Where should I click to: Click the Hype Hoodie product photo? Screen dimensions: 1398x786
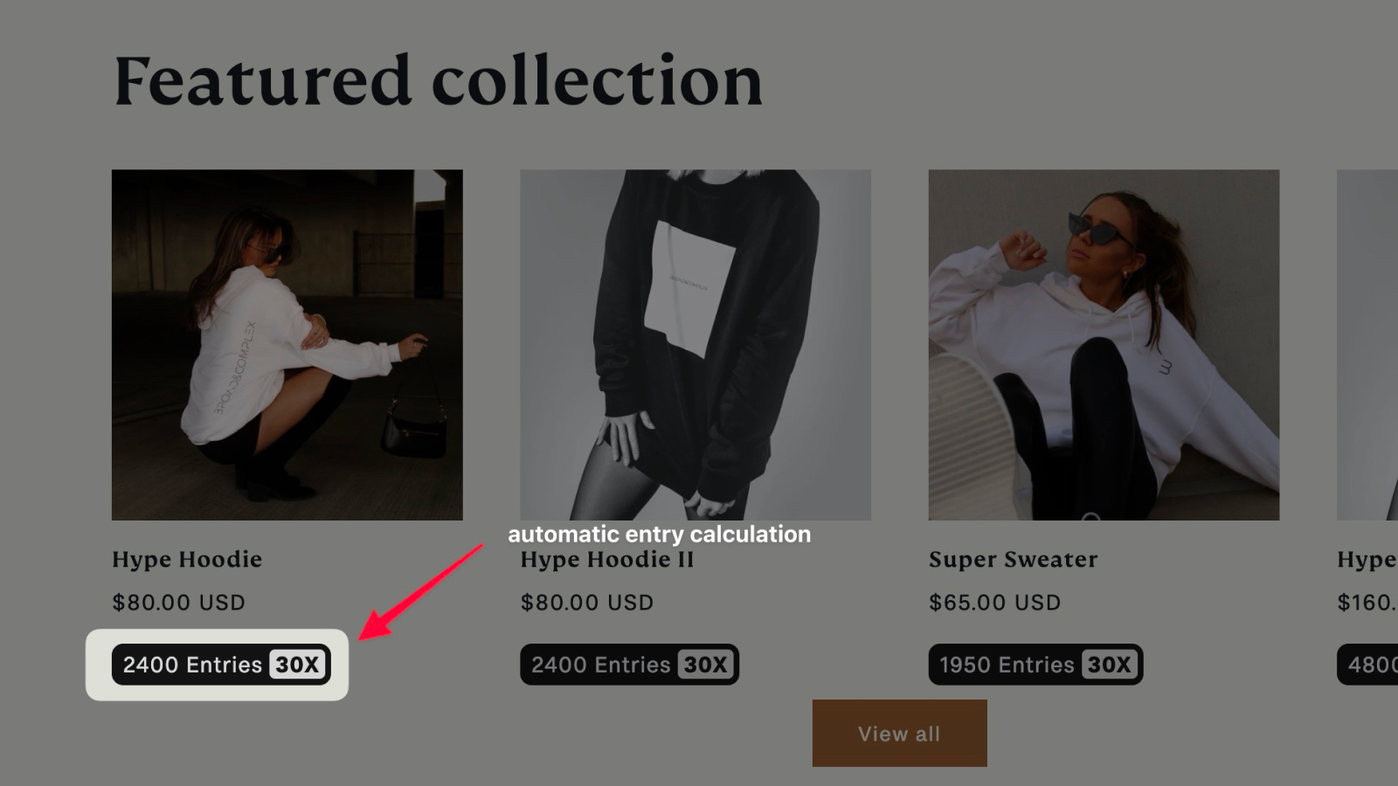[x=287, y=345]
